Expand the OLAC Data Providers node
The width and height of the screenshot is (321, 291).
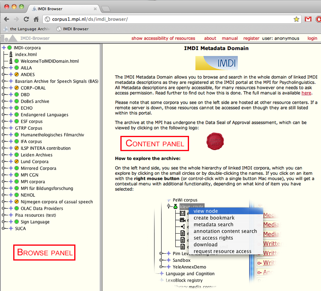[x=3, y=208]
